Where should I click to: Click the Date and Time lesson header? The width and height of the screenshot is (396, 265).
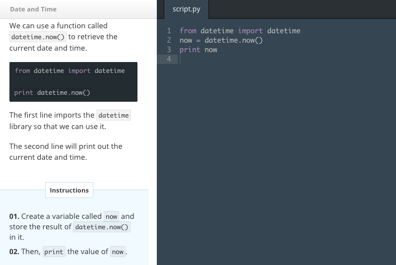(x=33, y=9)
